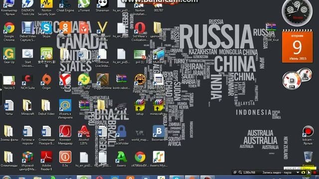The width and height of the screenshot is (319, 179).
Task: Open the Yandex browser shortcut
Action: coord(65,82)
